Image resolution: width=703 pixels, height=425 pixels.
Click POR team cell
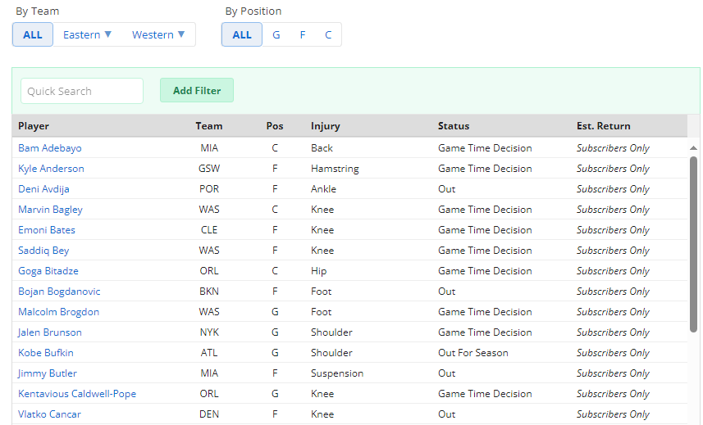pyautogui.click(x=209, y=189)
